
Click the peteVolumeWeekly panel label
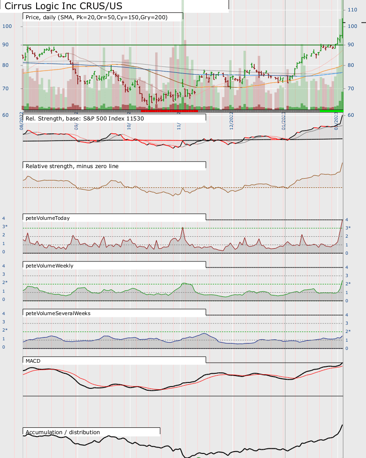coord(49,266)
